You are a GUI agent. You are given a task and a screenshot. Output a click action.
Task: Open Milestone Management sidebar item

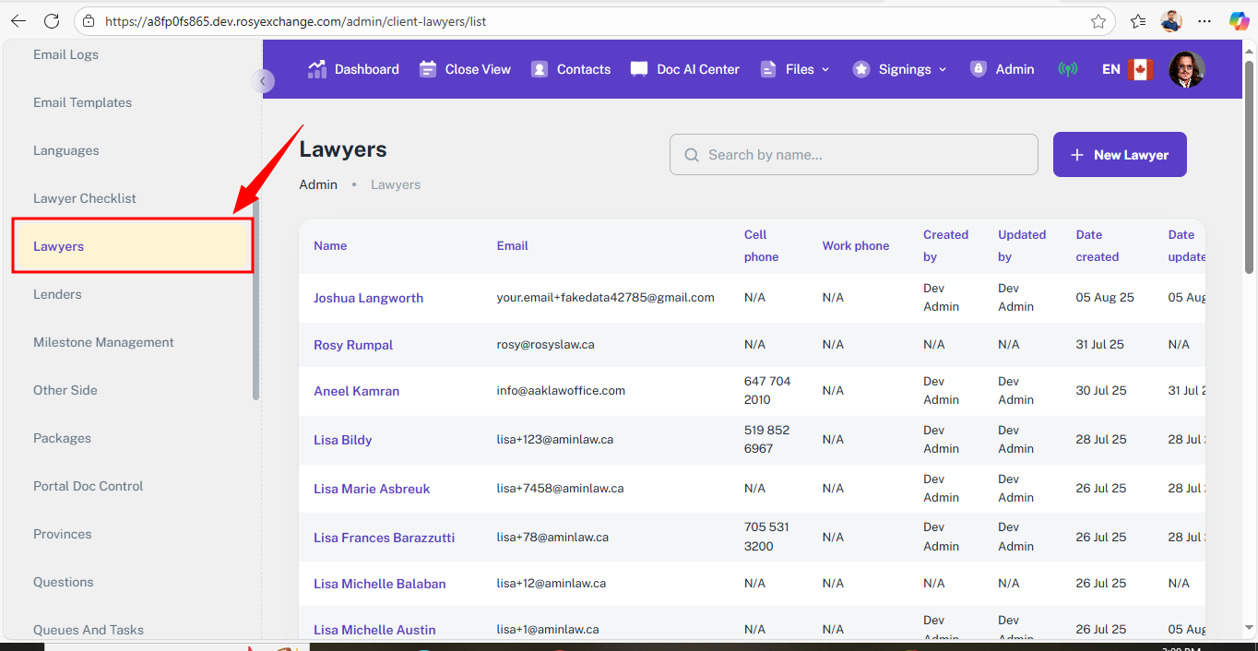pos(103,342)
